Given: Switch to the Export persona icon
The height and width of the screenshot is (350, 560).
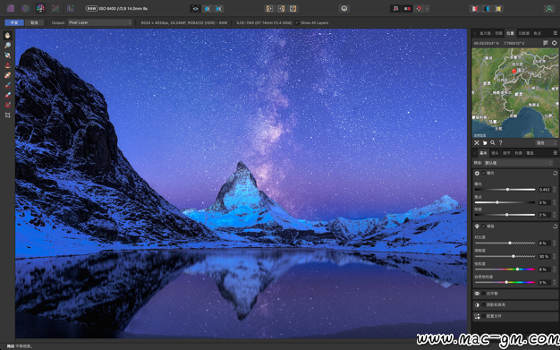Looking at the screenshot, I should [71, 8].
